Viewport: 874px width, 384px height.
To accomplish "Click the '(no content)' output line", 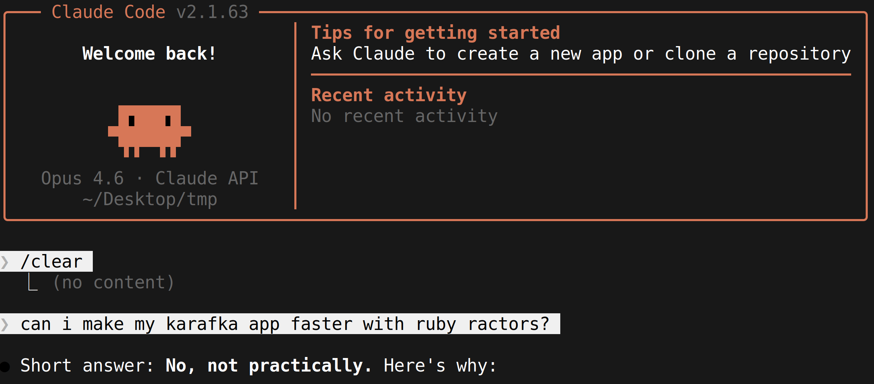I will [x=113, y=282].
